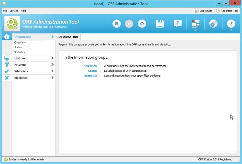
Task: Click the System monitor icon
Action: tap(7, 58)
